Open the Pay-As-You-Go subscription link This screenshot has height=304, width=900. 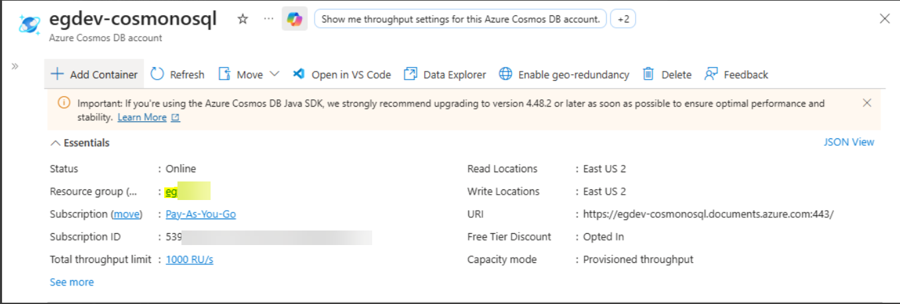201,214
